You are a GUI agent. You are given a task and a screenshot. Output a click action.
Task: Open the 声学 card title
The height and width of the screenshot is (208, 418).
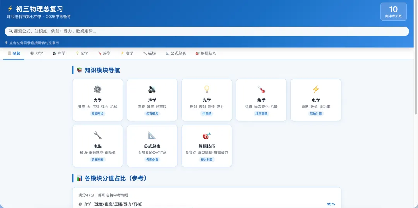pos(152,100)
